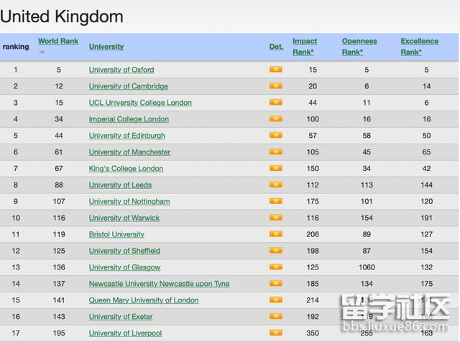This screenshot has height=342, width=460.
Task: Open University of Edinburgh link
Action: [x=126, y=136]
